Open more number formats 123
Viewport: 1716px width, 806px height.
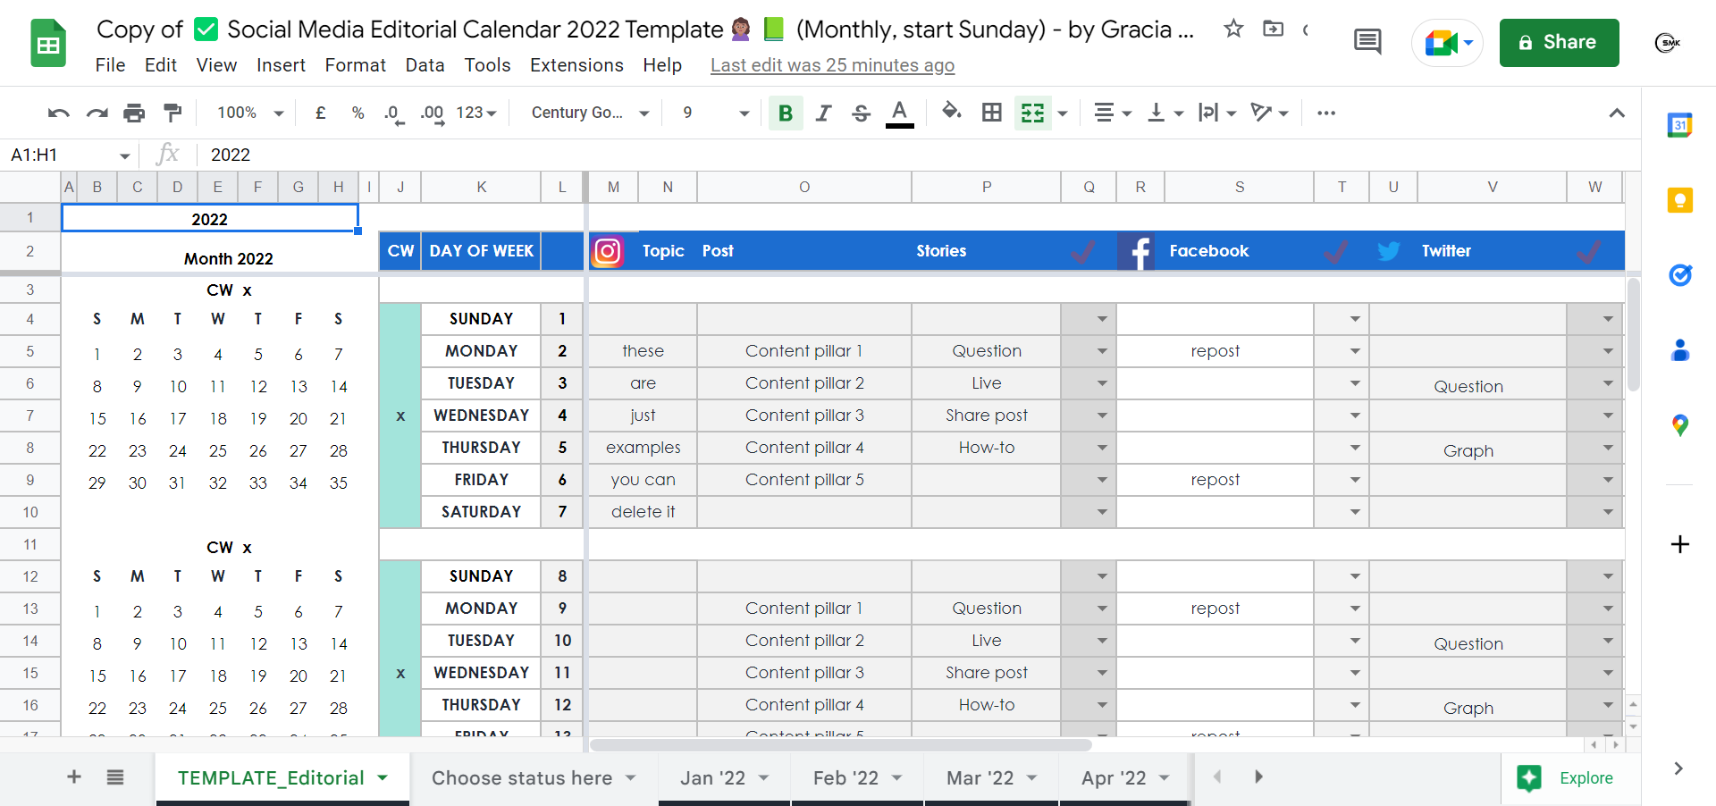click(x=476, y=113)
